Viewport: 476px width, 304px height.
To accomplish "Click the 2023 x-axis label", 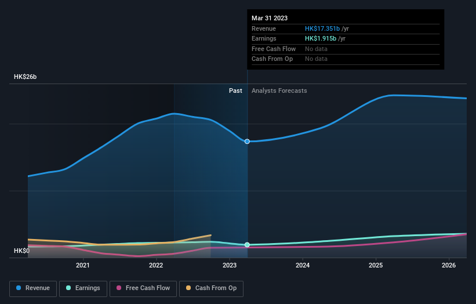I will tap(230, 266).
